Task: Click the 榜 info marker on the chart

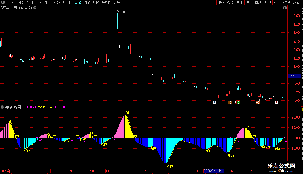Action: pos(230,103)
